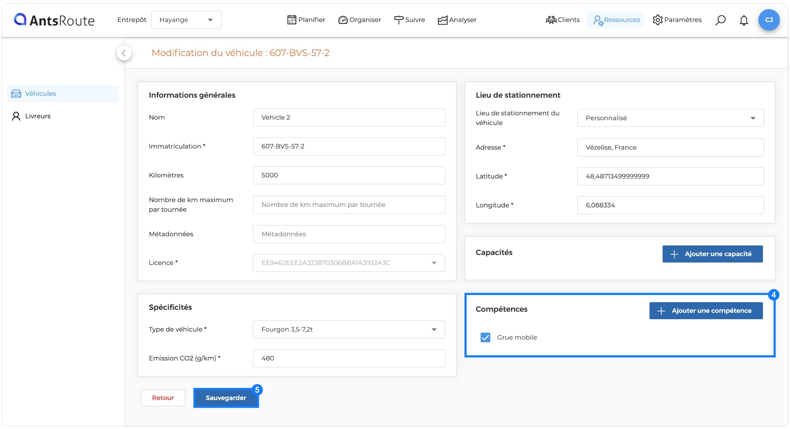
Task: Open Lieu de stationnement Personnalisé dropdown
Action: pos(670,118)
